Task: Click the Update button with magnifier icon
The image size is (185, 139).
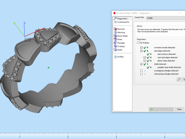Action: pos(181,80)
